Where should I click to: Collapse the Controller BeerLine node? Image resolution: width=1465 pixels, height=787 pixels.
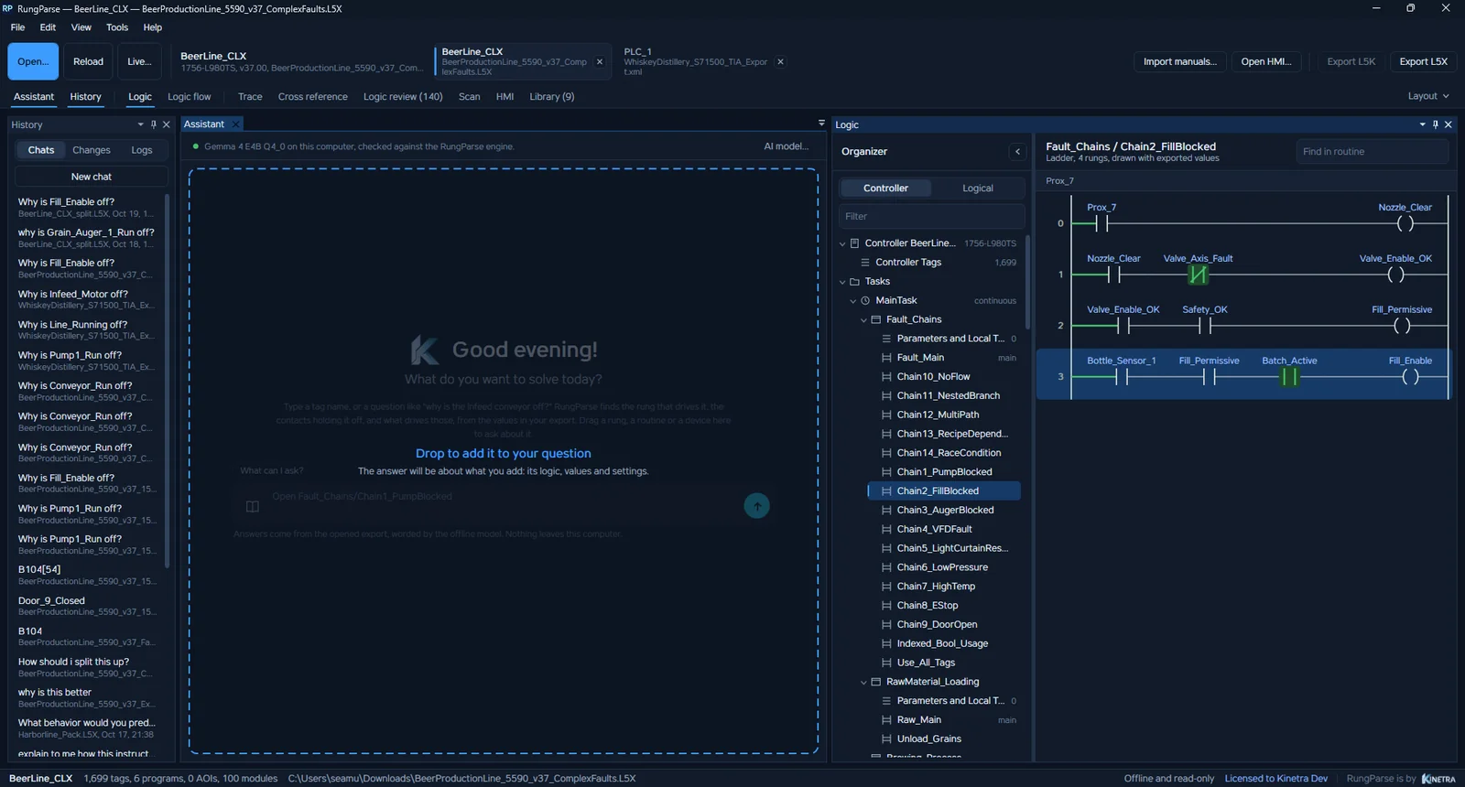[843, 243]
